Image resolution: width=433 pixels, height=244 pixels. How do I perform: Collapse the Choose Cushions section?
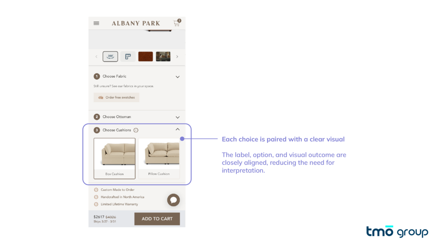tap(178, 130)
